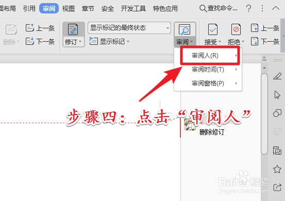Open the 特色应用 tab
Viewport: 285px width, 201px height.
[x=165, y=8]
